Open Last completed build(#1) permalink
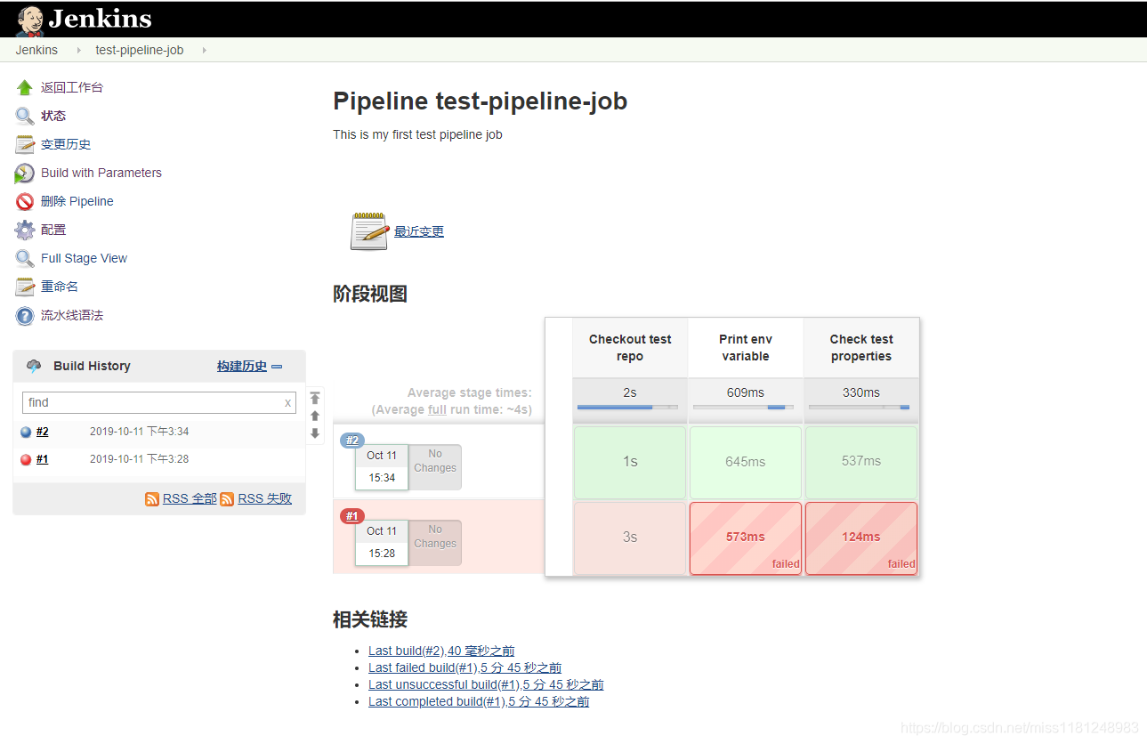 coord(479,701)
